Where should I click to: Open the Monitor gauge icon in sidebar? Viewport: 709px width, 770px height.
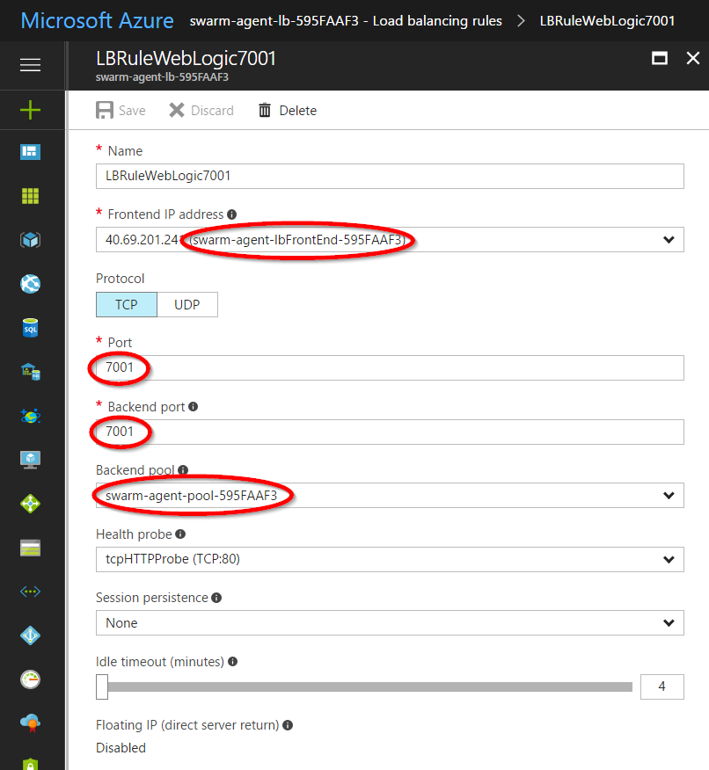[31, 679]
